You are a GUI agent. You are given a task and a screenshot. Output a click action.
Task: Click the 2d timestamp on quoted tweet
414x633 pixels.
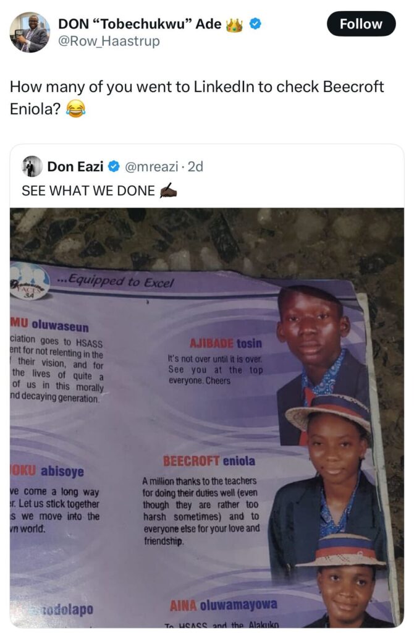[x=196, y=166]
